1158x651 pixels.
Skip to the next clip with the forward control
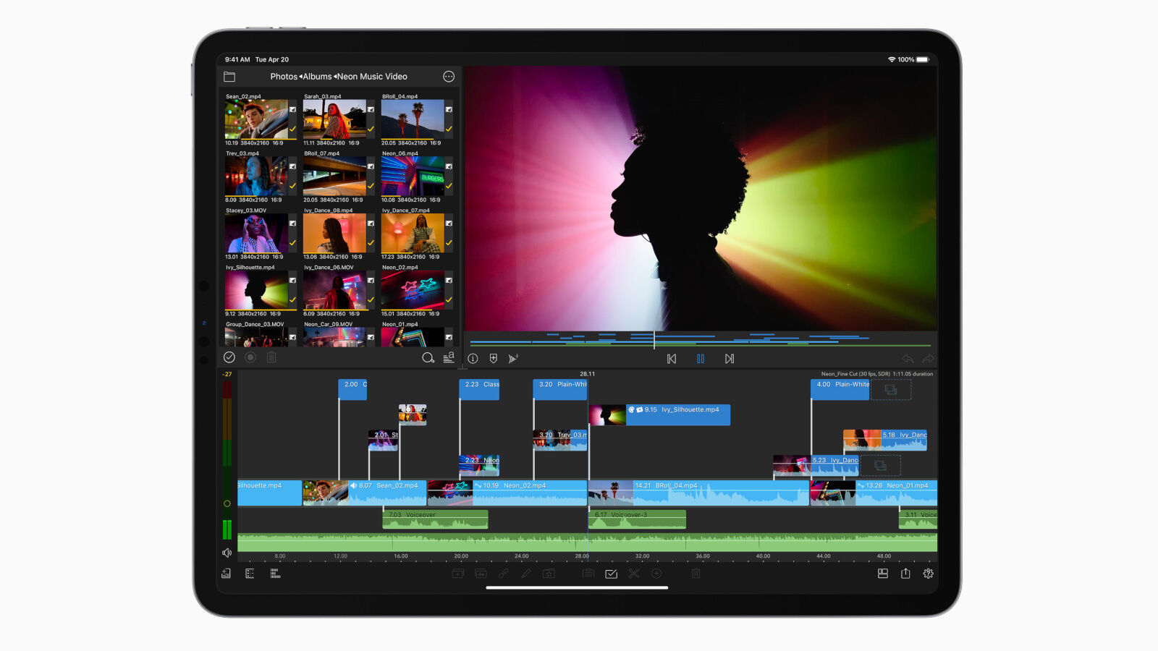[x=730, y=358]
